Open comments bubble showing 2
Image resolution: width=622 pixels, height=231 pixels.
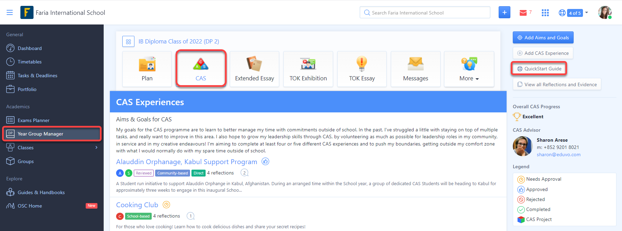244,173
